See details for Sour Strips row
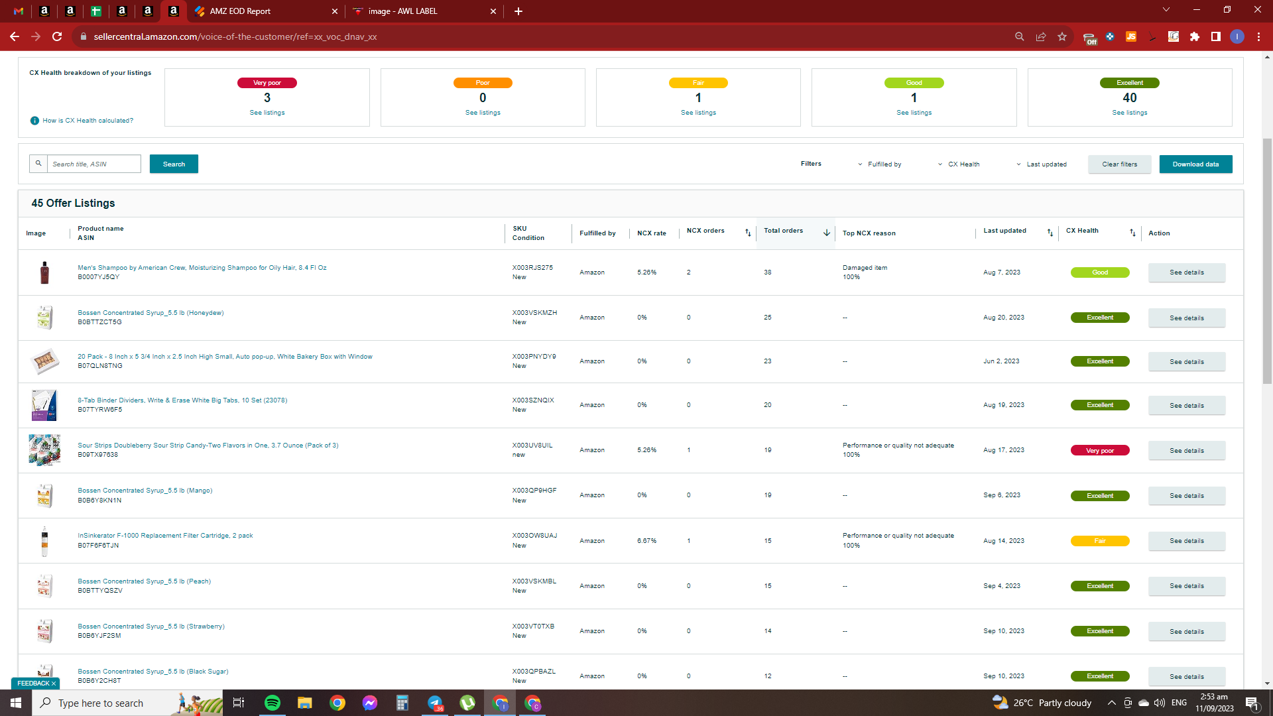This screenshot has width=1273, height=716. (x=1187, y=451)
